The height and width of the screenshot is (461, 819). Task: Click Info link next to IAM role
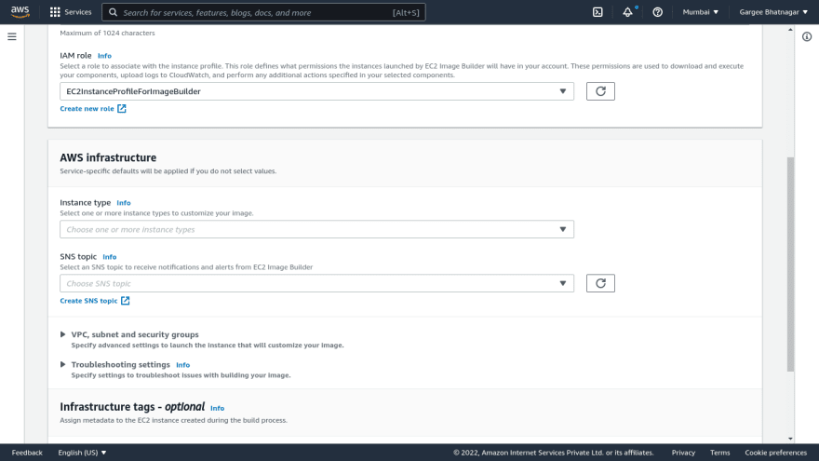point(104,55)
